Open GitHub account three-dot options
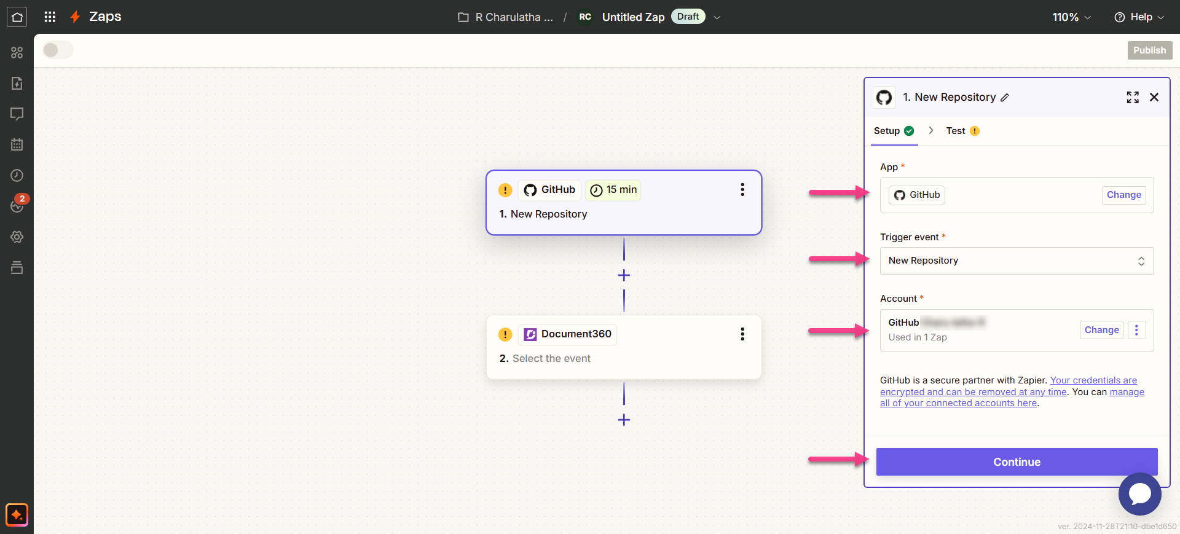Image resolution: width=1180 pixels, height=534 pixels. click(1136, 330)
